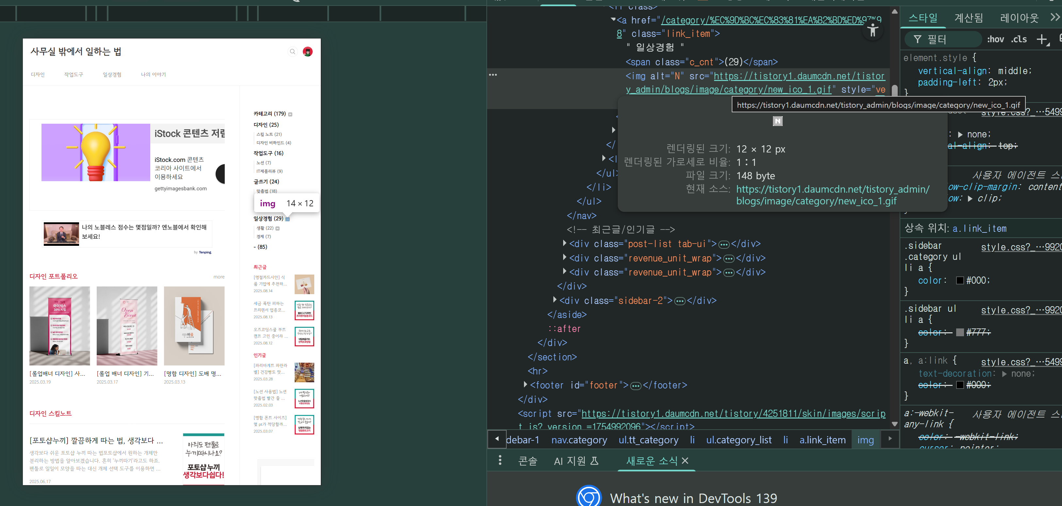Click the breadcrumb scroll-right arrow
1062x506 pixels.
click(x=890, y=439)
